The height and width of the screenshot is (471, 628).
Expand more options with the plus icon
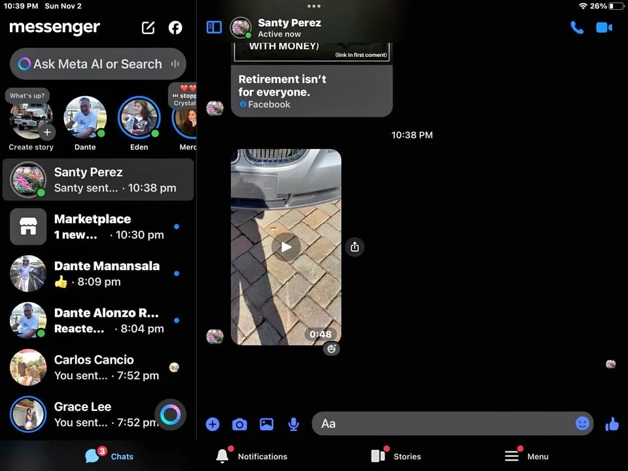coord(213,424)
